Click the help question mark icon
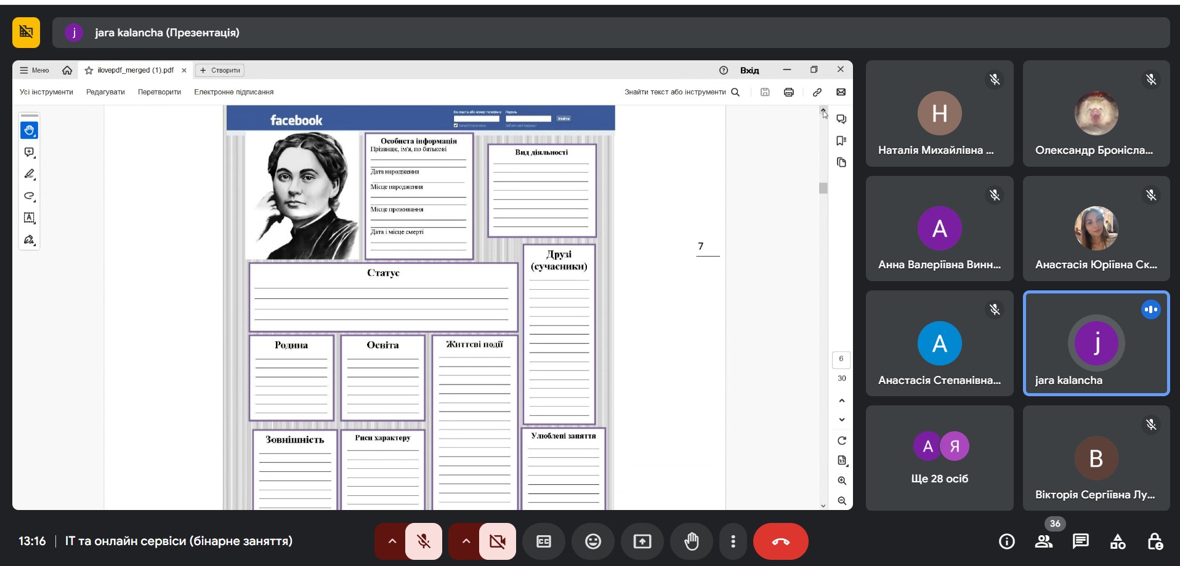1180x566 pixels. point(724,70)
